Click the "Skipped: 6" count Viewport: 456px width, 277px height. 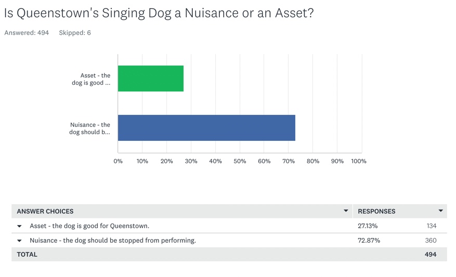[75, 33]
